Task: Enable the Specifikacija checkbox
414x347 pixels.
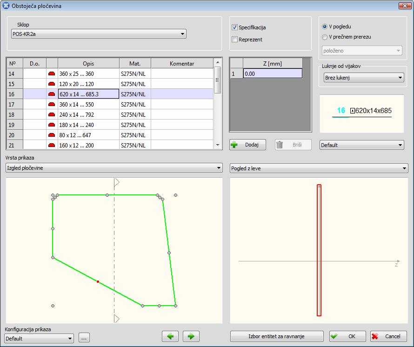Action: pos(234,27)
